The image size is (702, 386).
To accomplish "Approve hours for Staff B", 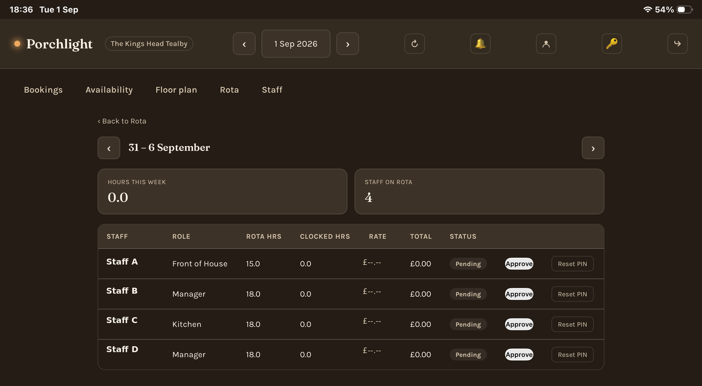I will 519,294.
